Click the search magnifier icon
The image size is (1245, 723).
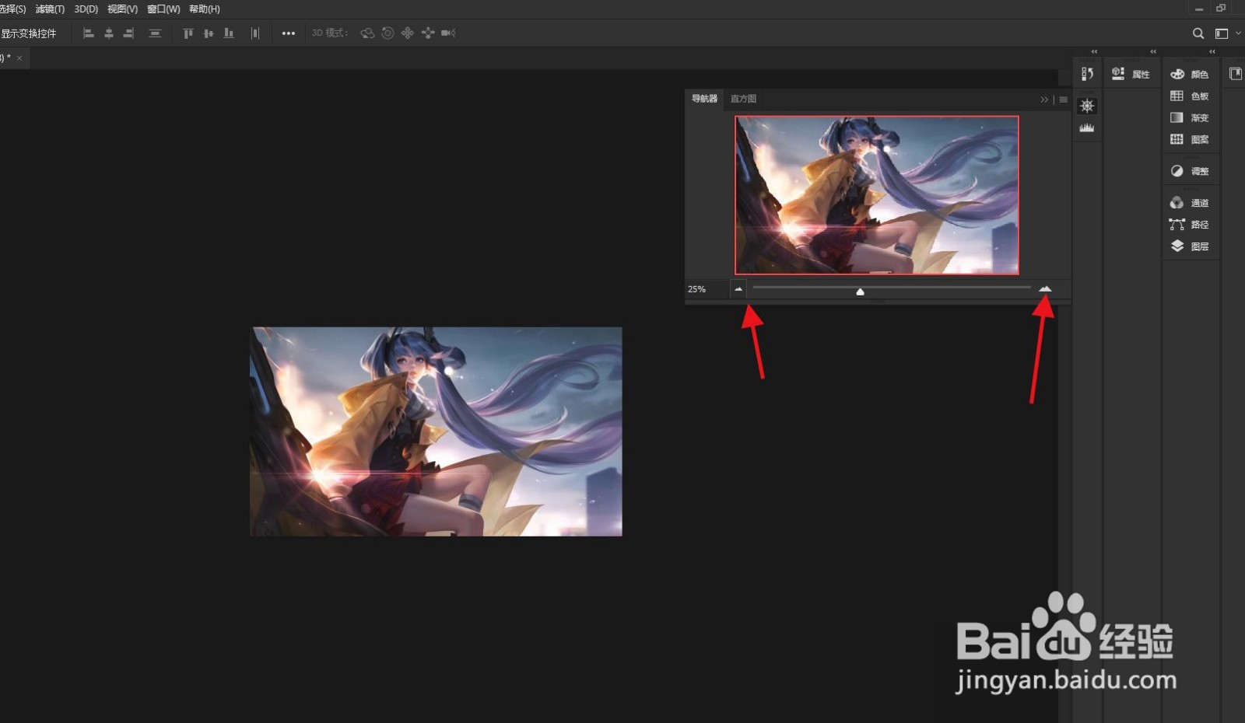coord(1198,33)
